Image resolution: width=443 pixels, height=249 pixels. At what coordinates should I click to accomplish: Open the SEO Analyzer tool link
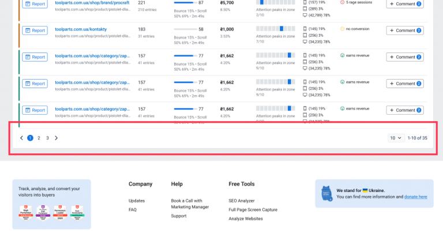tap(242, 201)
